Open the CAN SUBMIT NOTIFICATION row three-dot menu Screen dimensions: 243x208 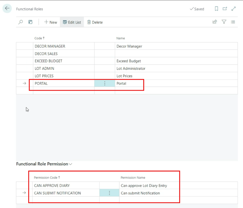pos(109,193)
